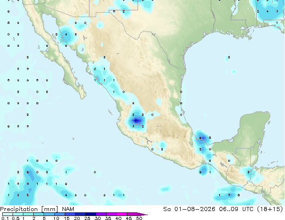Click the 'Sa' weekday abbreviation
Screen dimensions: 285x220
(x=167, y=209)
